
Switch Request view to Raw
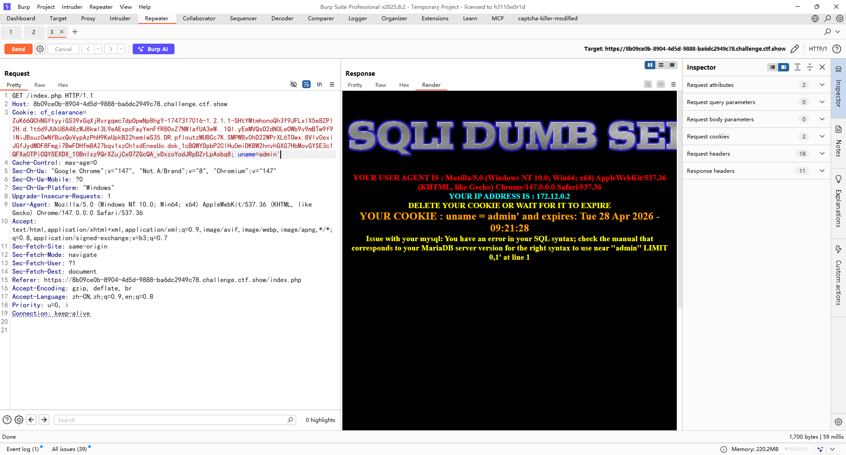[x=40, y=85]
